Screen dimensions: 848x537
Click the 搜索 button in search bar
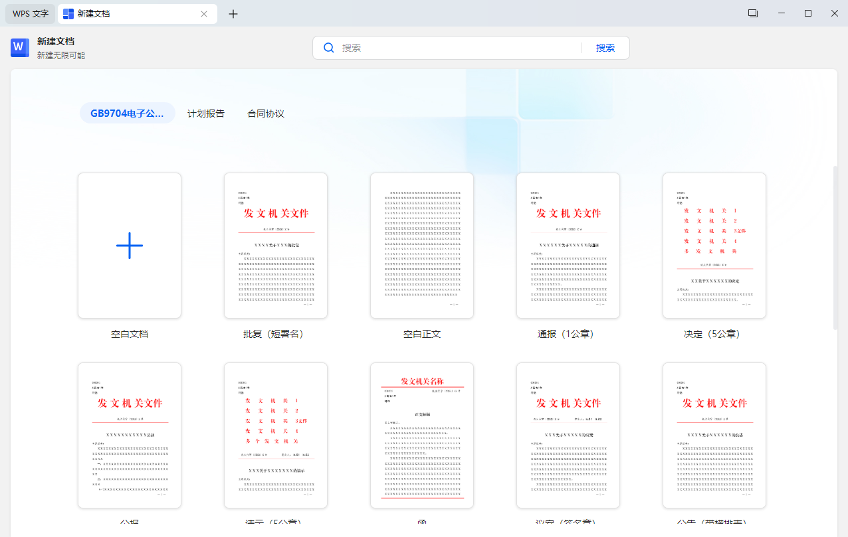605,48
